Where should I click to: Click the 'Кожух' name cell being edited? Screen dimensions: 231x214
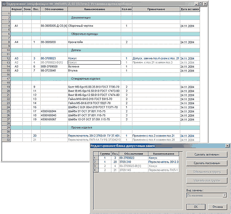pyautogui.click(x=94, y=62)
